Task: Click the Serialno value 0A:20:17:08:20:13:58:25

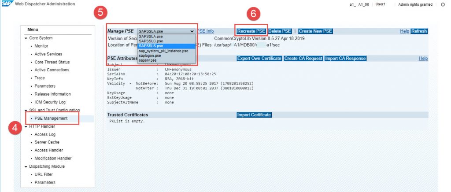Action: 190,74
